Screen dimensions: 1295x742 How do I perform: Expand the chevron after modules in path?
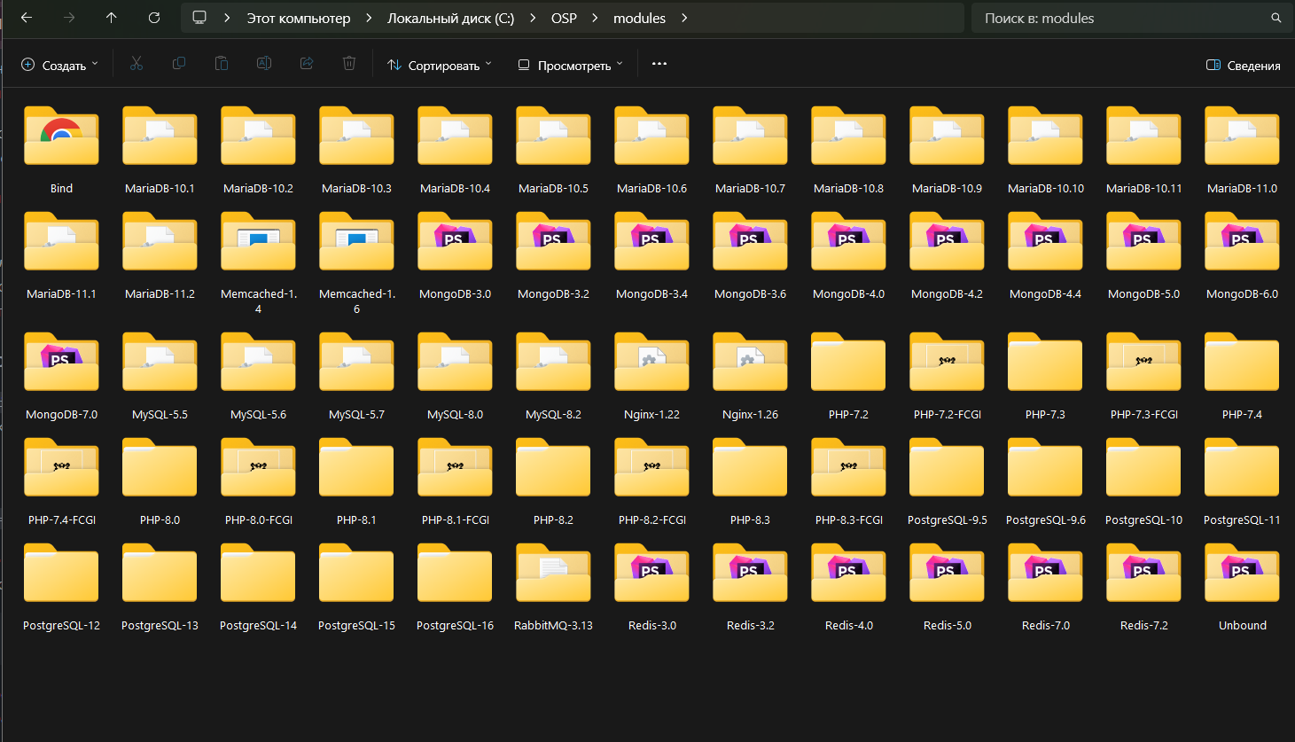[684, 18]
